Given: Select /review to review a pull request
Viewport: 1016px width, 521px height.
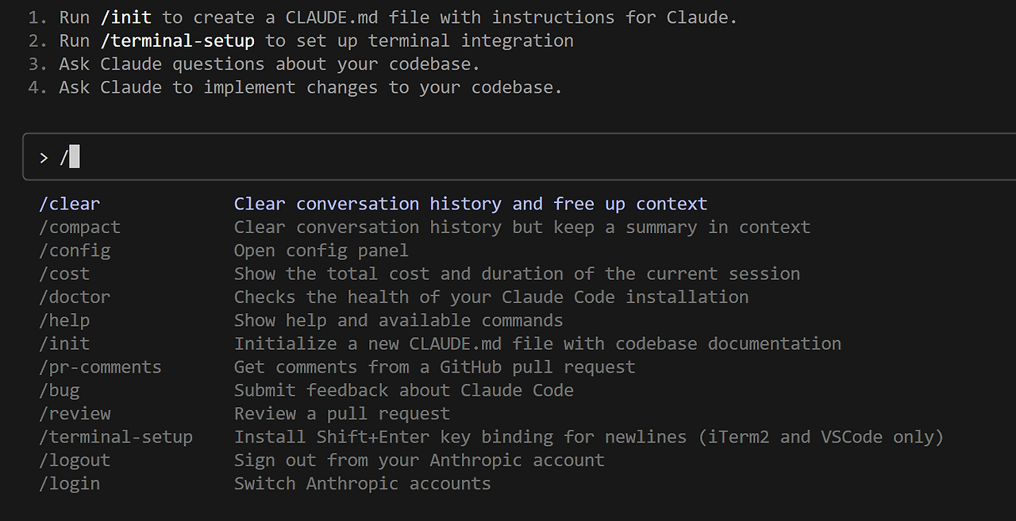Looking at the screenshot, I should click(75, 413).
